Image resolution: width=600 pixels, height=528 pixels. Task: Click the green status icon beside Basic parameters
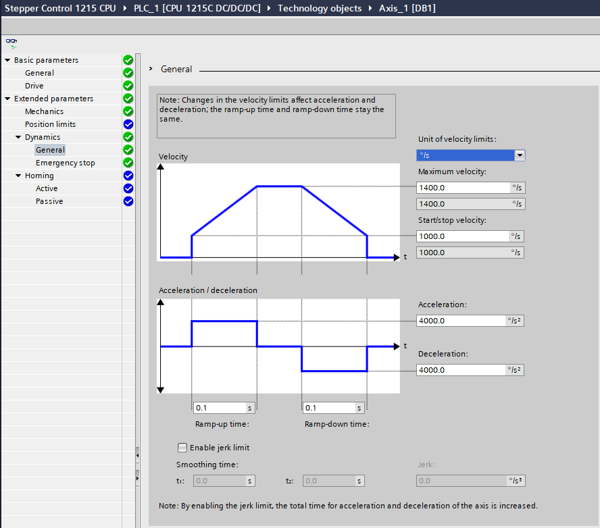pyautogui.click(x=128, y=60)
